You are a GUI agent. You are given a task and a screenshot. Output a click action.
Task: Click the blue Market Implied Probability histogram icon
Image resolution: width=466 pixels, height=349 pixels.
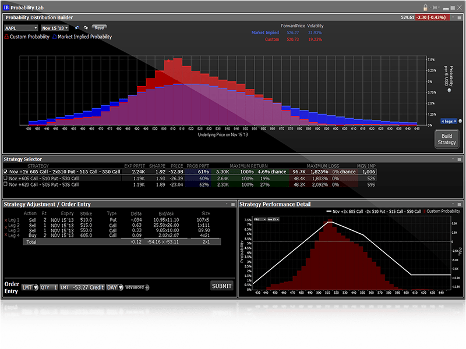(x=54, y=37)
